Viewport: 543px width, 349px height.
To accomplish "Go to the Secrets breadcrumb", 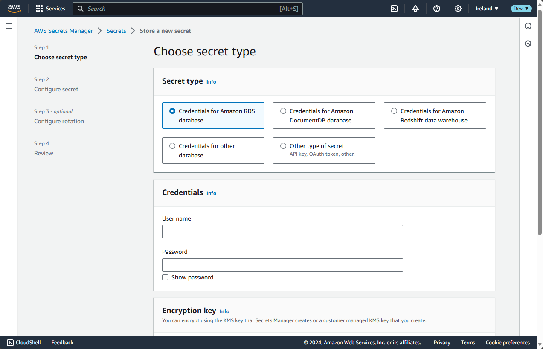I will tap(116, 31).
